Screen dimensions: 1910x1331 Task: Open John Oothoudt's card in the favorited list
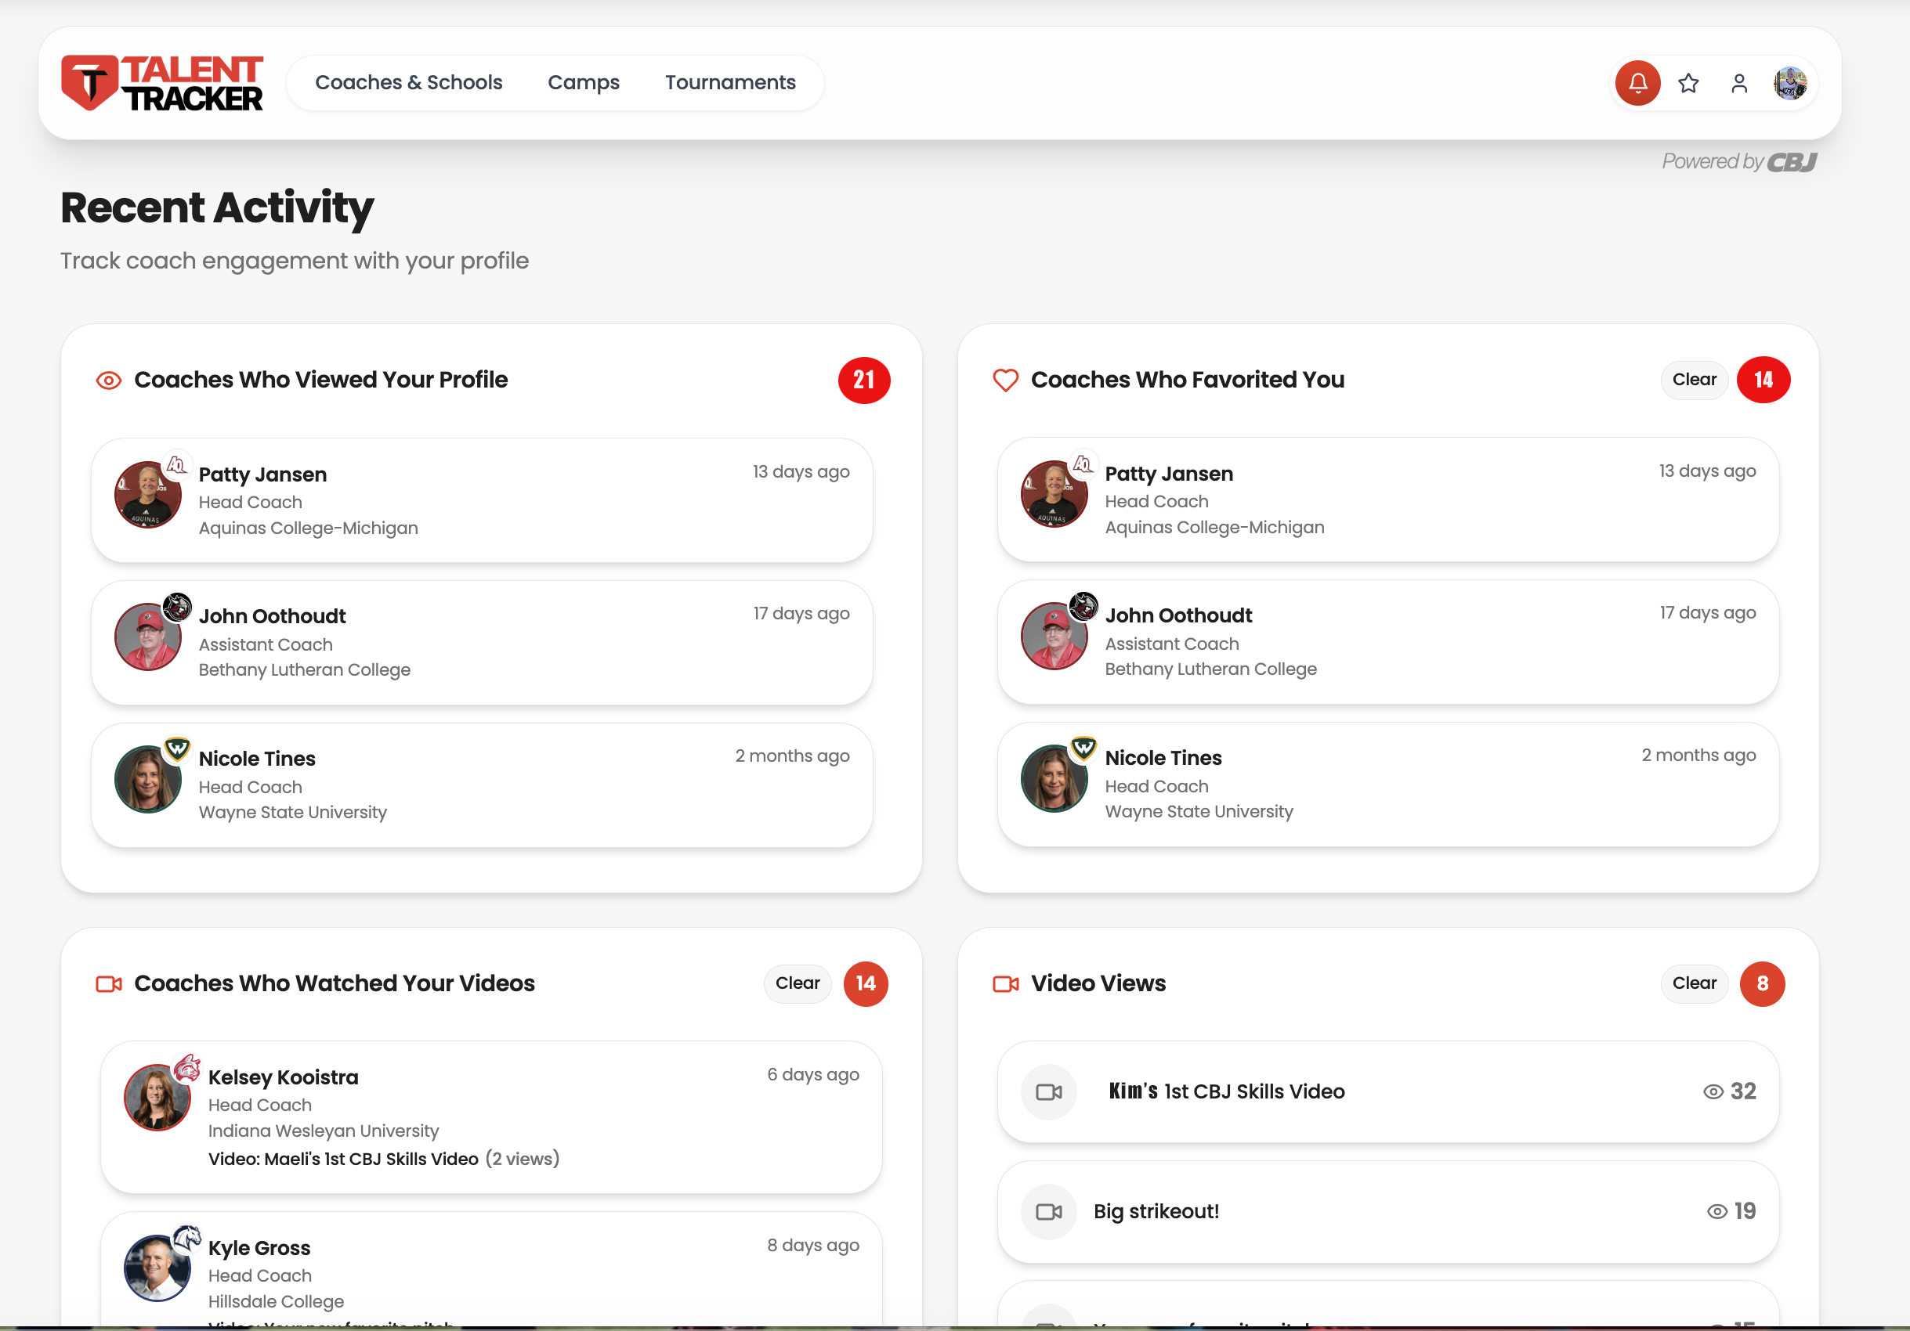(1387, 642)
